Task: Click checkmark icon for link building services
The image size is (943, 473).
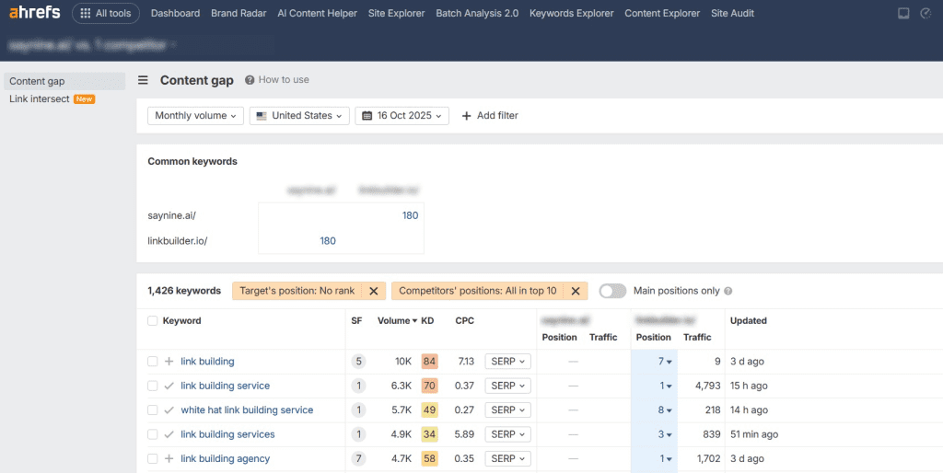Action: click(x=169, y=434)
